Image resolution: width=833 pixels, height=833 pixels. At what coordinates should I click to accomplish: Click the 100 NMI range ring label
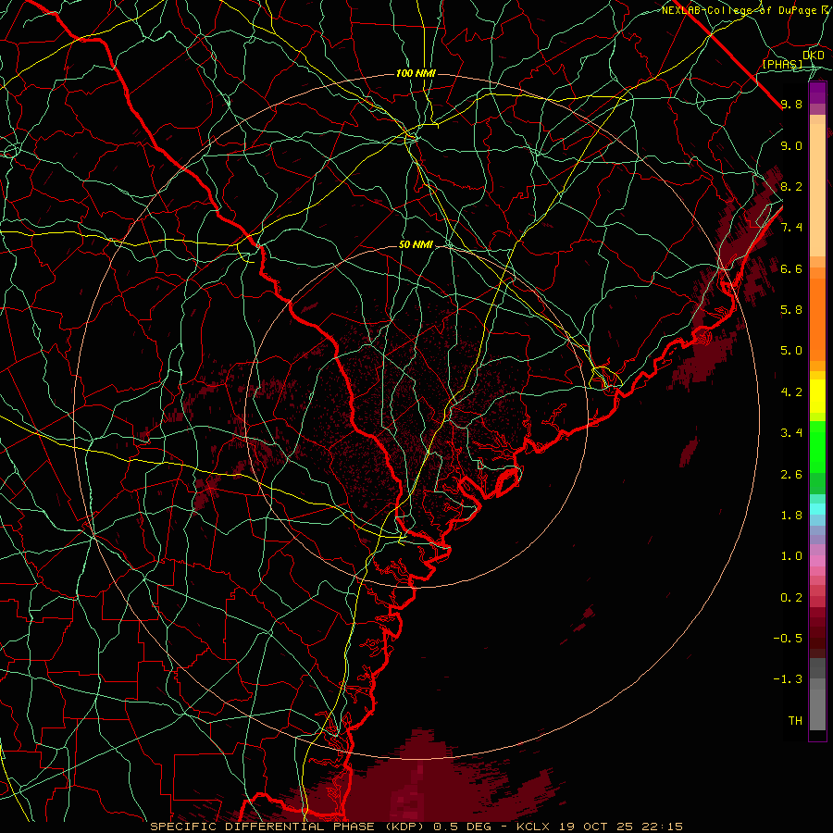416,73
